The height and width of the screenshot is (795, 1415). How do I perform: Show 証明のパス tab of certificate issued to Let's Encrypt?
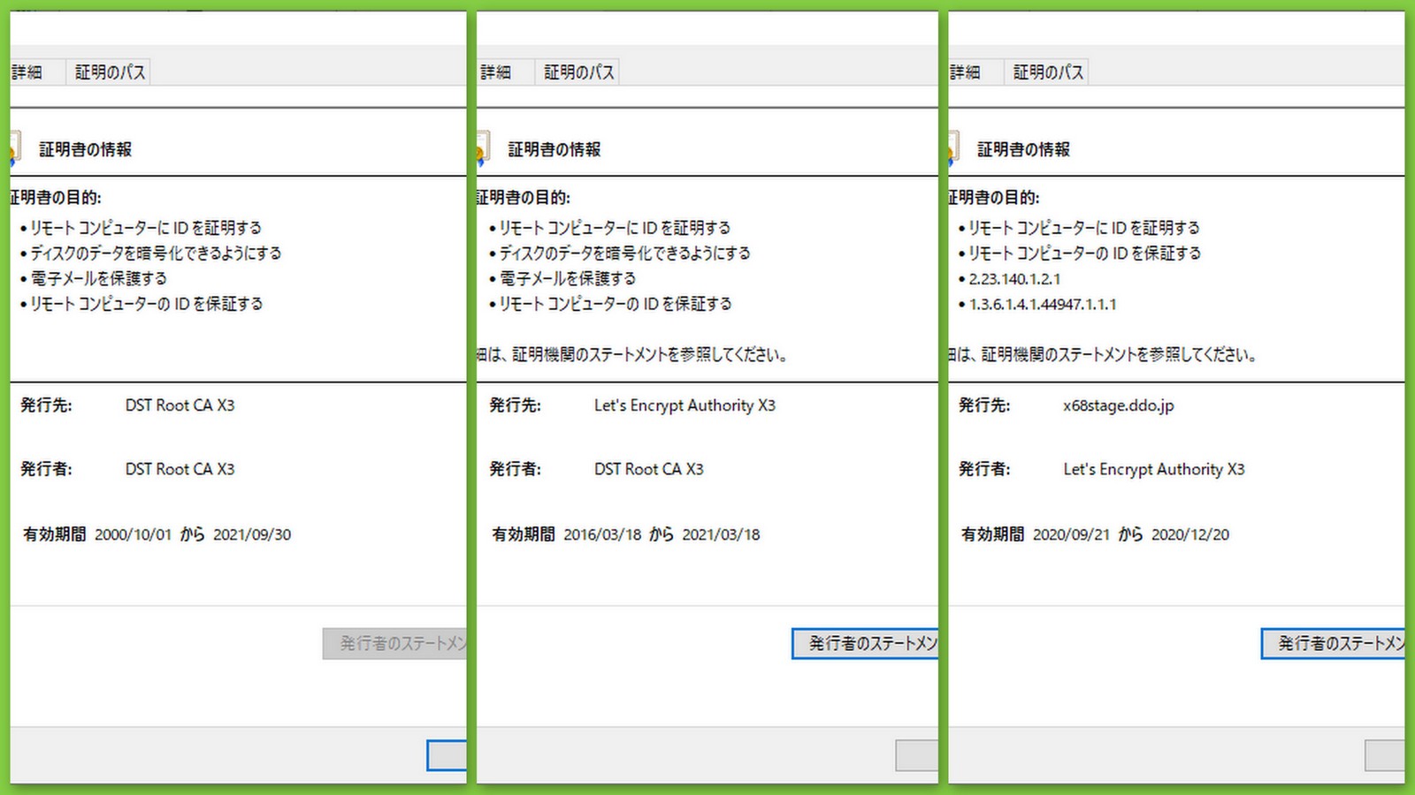pos(578,72)
